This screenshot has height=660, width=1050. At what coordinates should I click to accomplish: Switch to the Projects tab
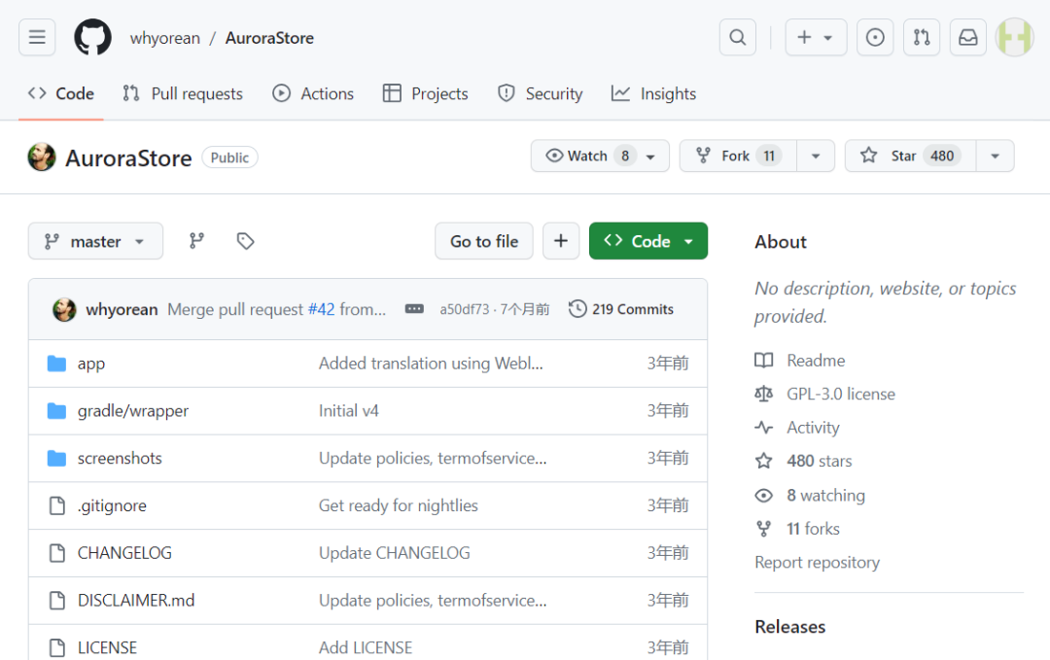pyautogui.click(x=425, y=93)
